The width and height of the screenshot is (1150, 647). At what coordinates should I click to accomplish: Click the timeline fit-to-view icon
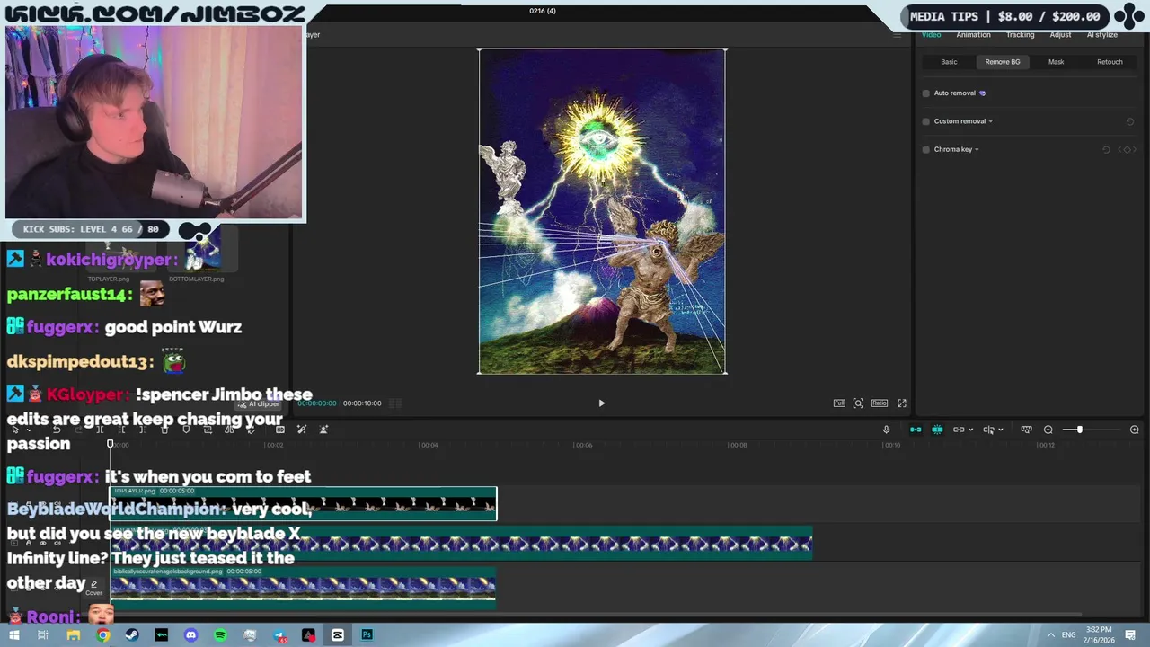(x=1027, y=430)
